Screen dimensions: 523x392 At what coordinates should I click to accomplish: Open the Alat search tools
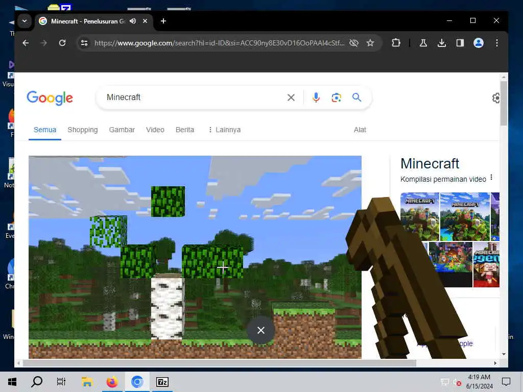(x=360, y=130)
